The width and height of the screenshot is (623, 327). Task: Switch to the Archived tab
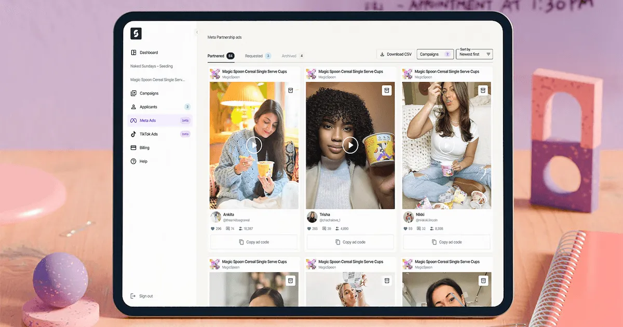pos(293,56)
